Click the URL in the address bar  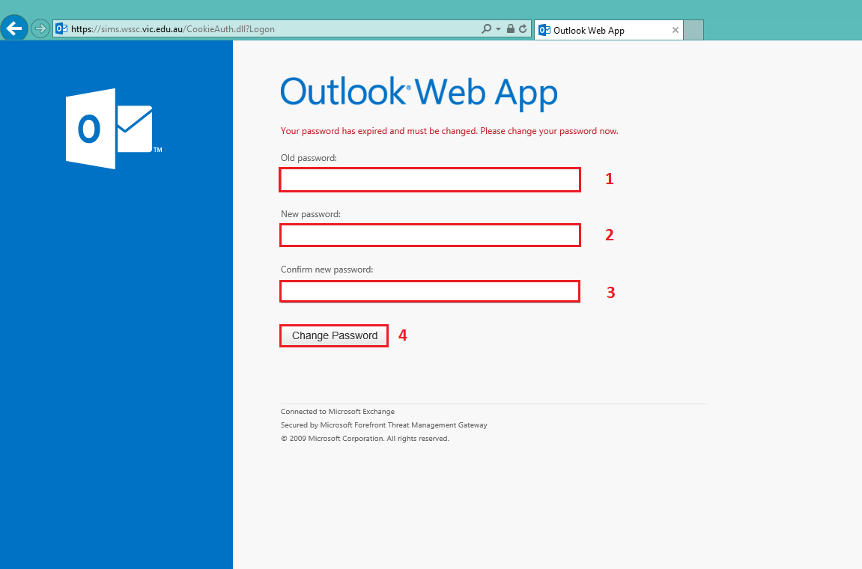click(x=173, y=29)
